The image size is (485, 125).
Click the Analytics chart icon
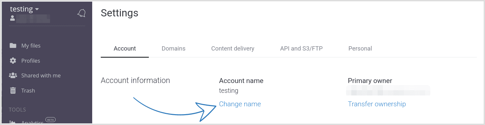coord(13,122)
